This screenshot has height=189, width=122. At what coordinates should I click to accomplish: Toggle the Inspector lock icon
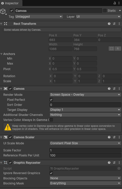click(x=115, y=3)
